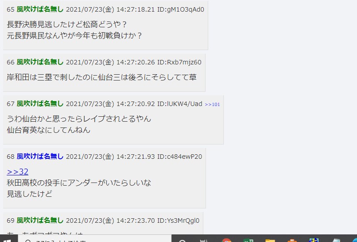Click the 14:27:18.21 timestamp on post 65
This screenshot has width=357, height=242.
coord(135,9)
